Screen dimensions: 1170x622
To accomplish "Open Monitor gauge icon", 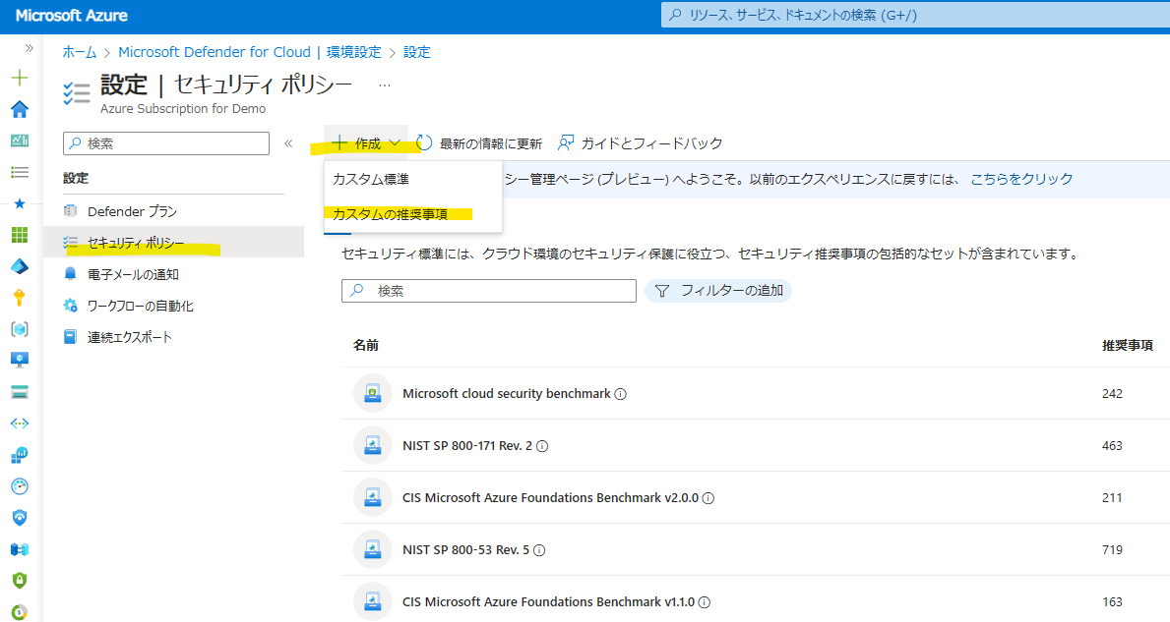I will point(20,486).
